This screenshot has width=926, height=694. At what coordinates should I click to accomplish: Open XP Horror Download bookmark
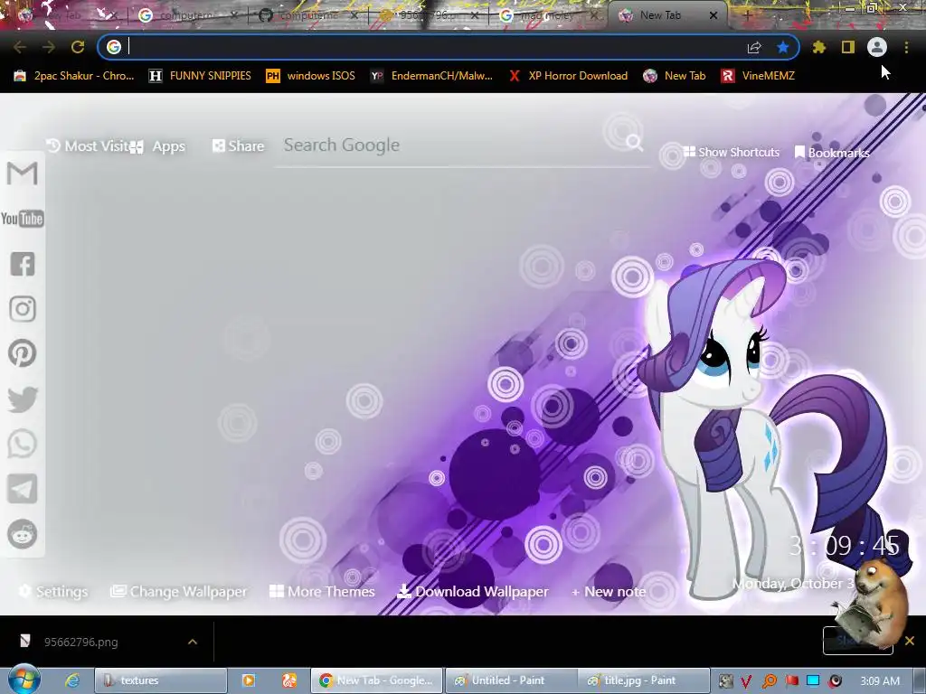tap(568, 76)
